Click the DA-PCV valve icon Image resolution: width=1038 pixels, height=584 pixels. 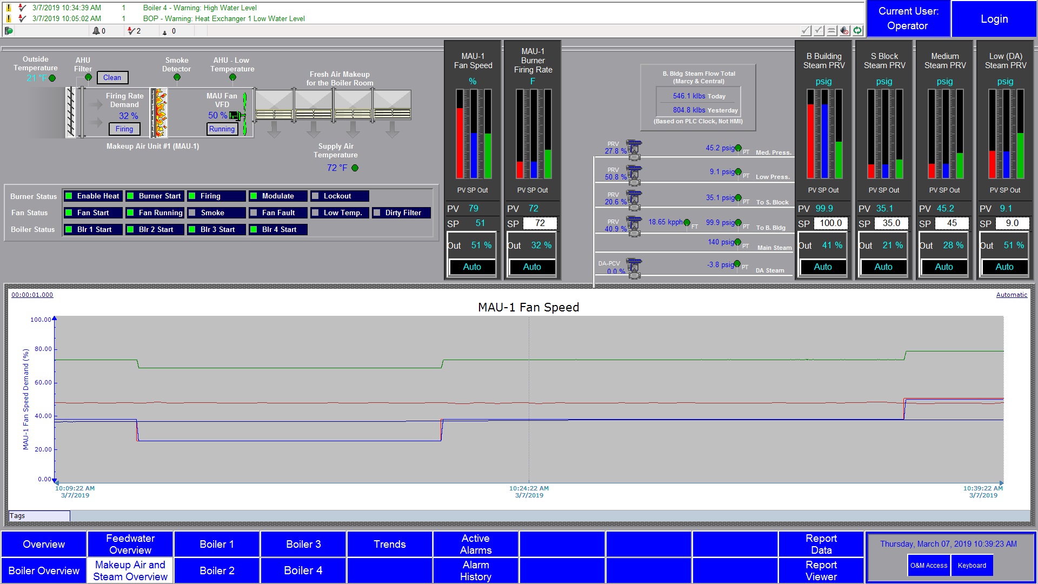click(x=634, y=268)
